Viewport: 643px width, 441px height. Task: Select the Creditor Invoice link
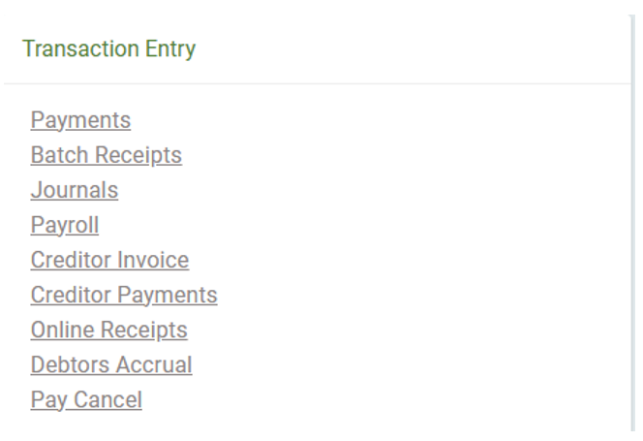(109, 260)
